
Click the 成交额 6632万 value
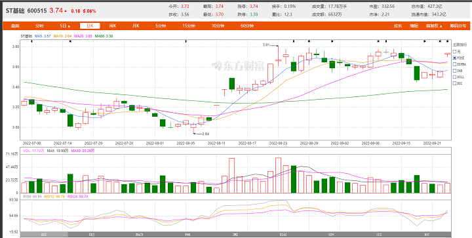327,14
